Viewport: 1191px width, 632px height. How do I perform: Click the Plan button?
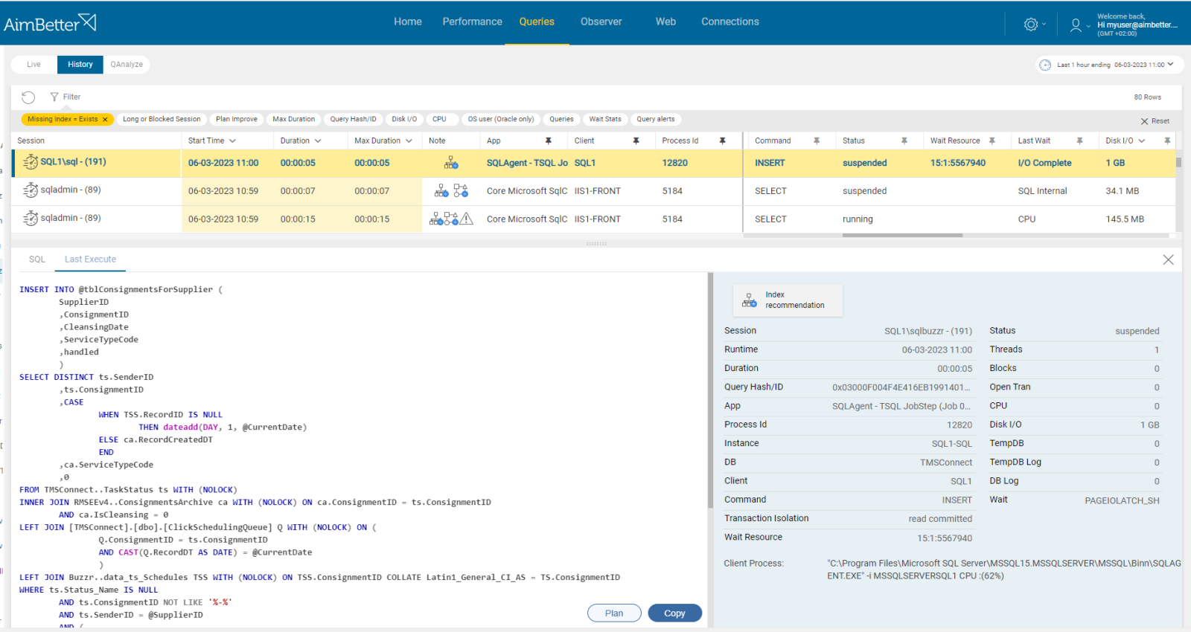click(614, 613)
